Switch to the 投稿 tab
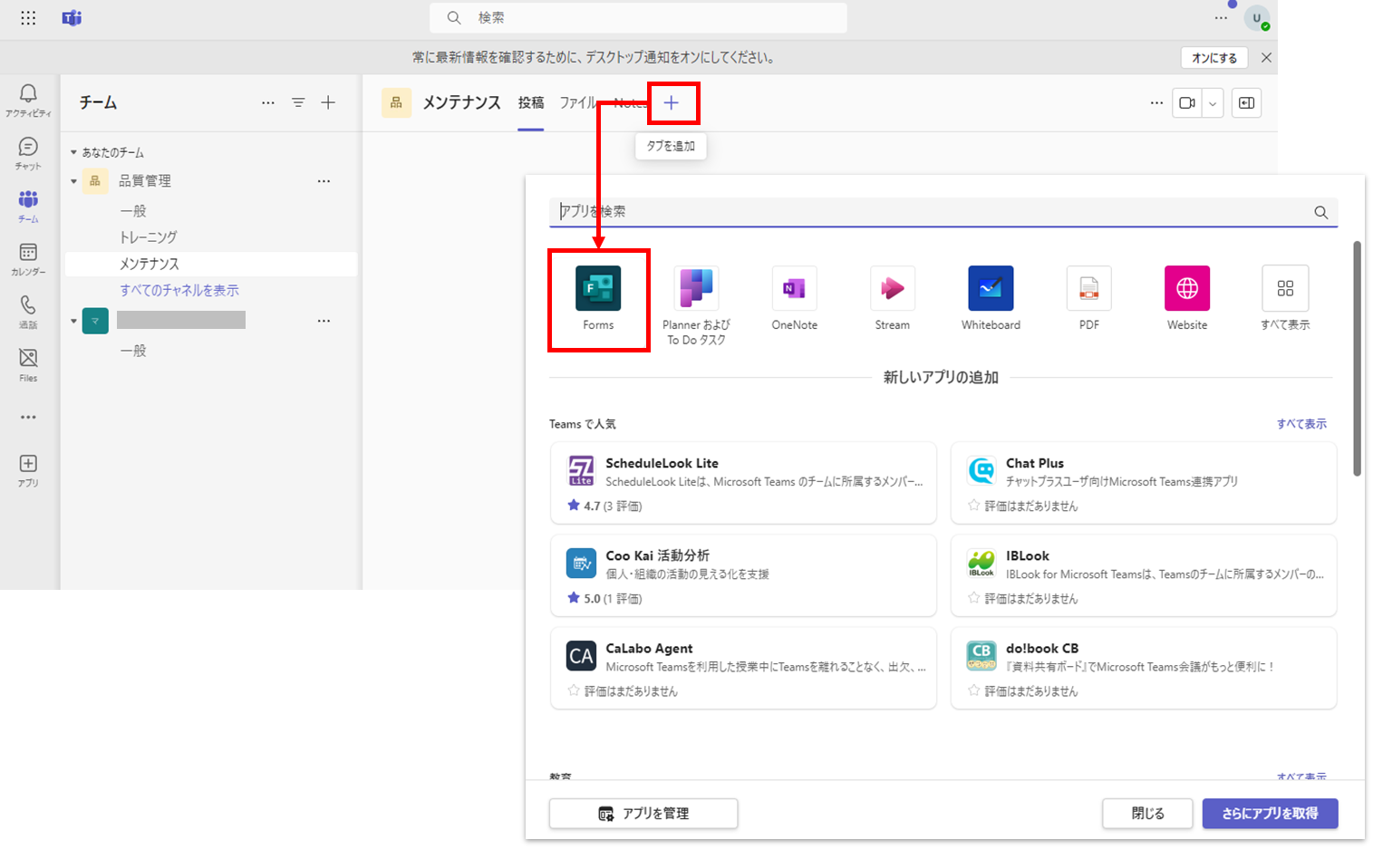Viewport: 1373px width, 849px height. [x=531, y=103]
